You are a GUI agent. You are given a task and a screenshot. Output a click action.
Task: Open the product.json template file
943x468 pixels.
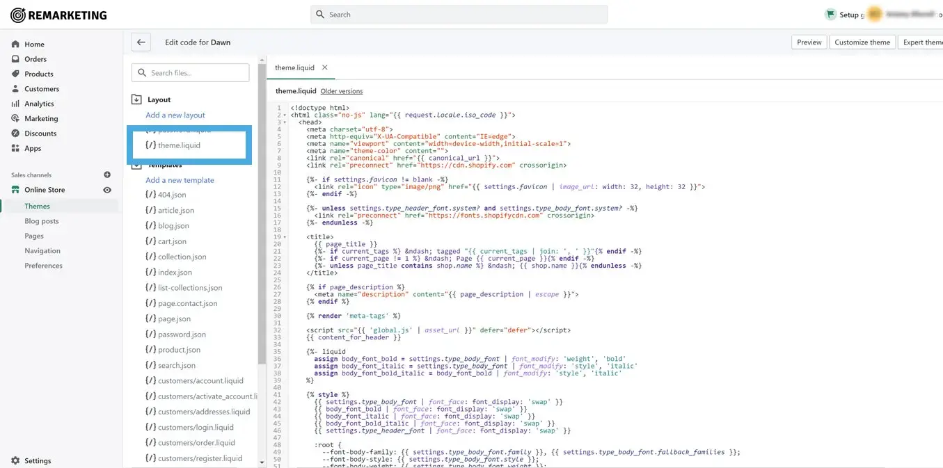point(179,350)
